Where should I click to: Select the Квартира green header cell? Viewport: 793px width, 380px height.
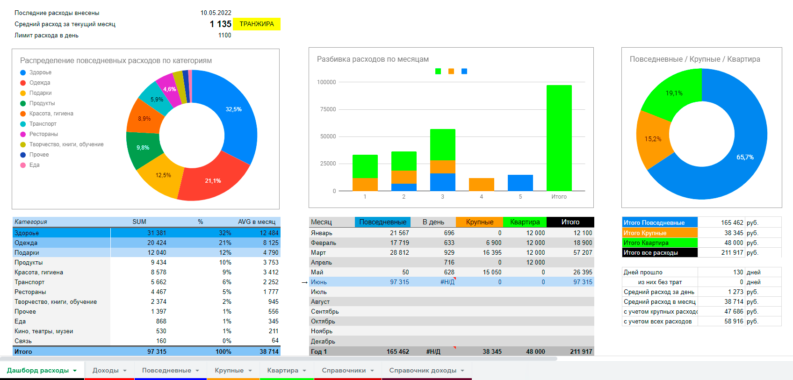(525, 222)
